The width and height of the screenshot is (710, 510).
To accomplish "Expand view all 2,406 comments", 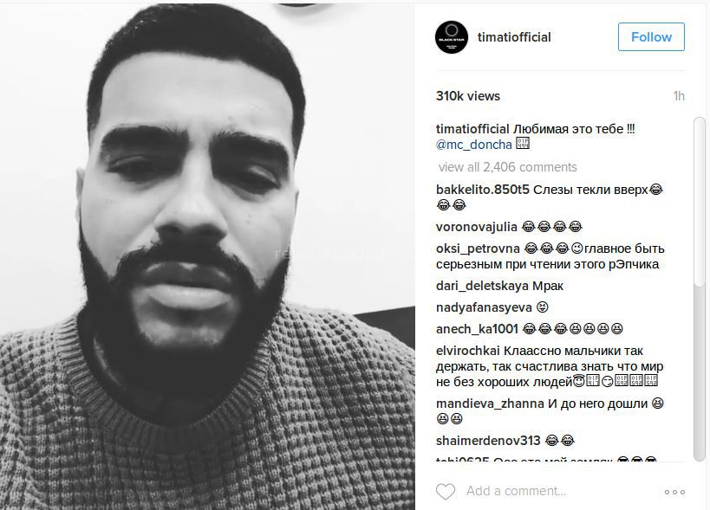I will click(x=508, y=167).
